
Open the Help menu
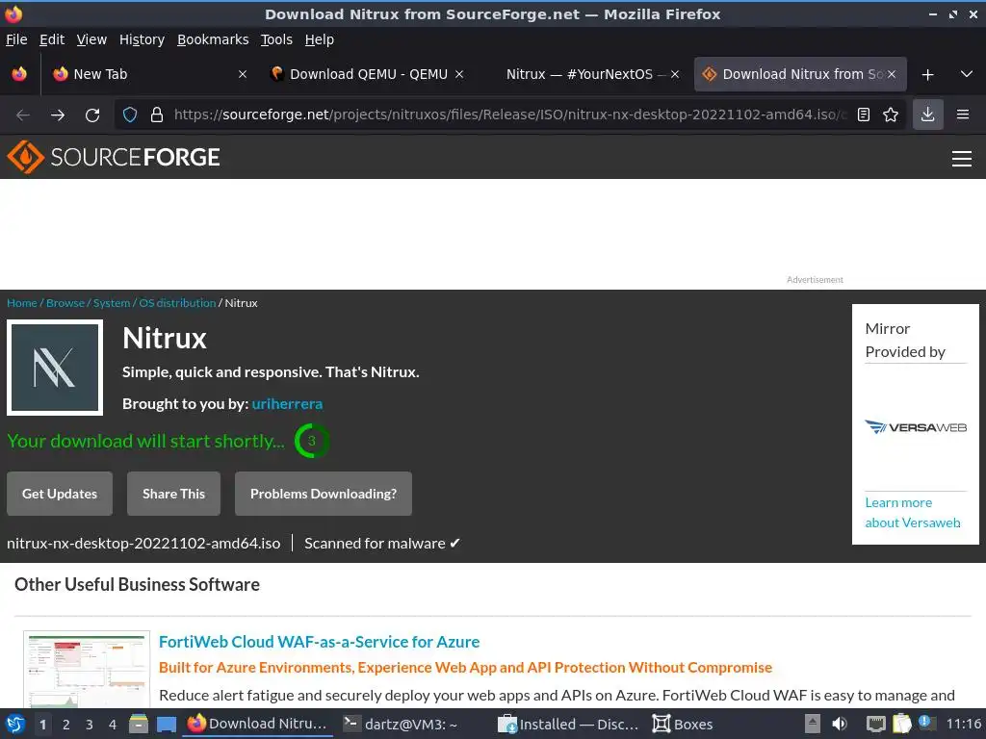click(320, 39)
